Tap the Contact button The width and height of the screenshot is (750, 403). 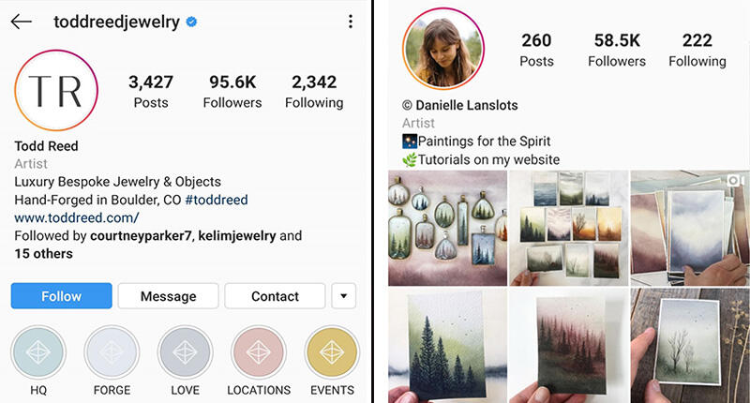click(x=275, y=296)
